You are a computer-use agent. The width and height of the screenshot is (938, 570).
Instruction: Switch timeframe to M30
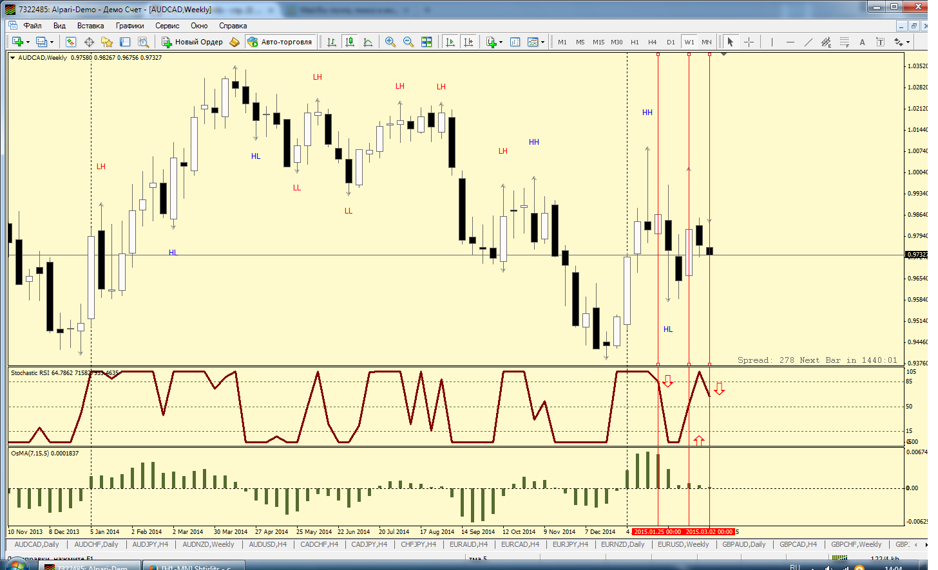point(617,42)
